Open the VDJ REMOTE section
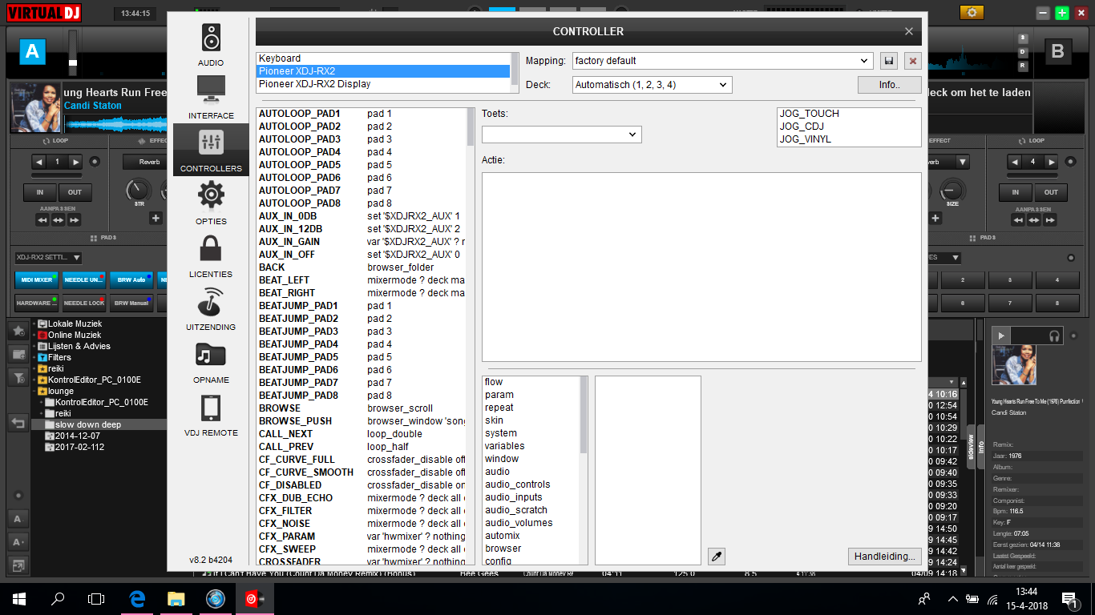The height and width of the screenshot is (615, 1095). point(211,415)
